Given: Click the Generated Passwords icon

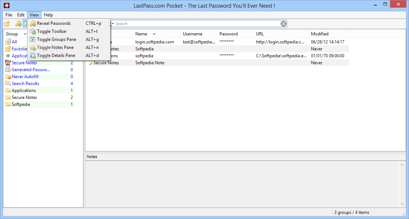Looking at the screenshot, I should point(8,70).
